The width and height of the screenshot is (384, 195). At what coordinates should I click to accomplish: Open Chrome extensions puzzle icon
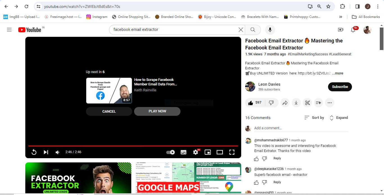coord(342,6)
